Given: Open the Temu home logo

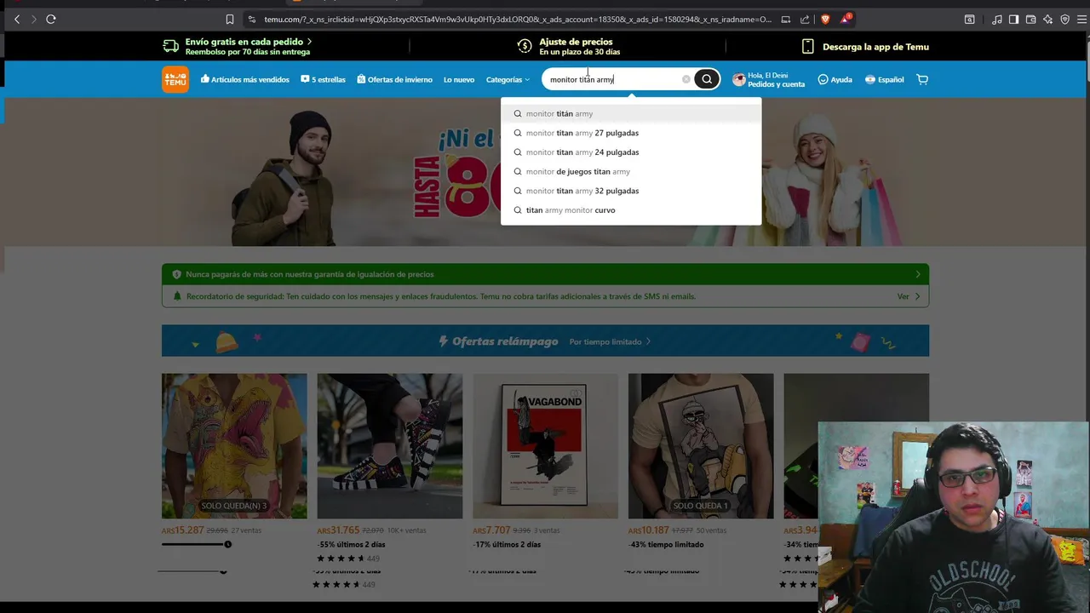Looking at the screenshot, I should coord(175,79).
